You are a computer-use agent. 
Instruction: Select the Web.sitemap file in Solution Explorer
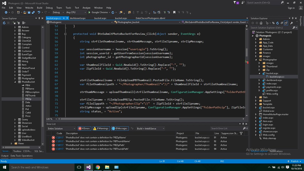click(x=269, y=138)
